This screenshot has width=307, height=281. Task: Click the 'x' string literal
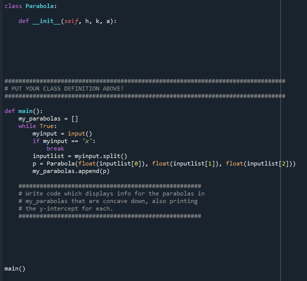[x=87, y=141]
